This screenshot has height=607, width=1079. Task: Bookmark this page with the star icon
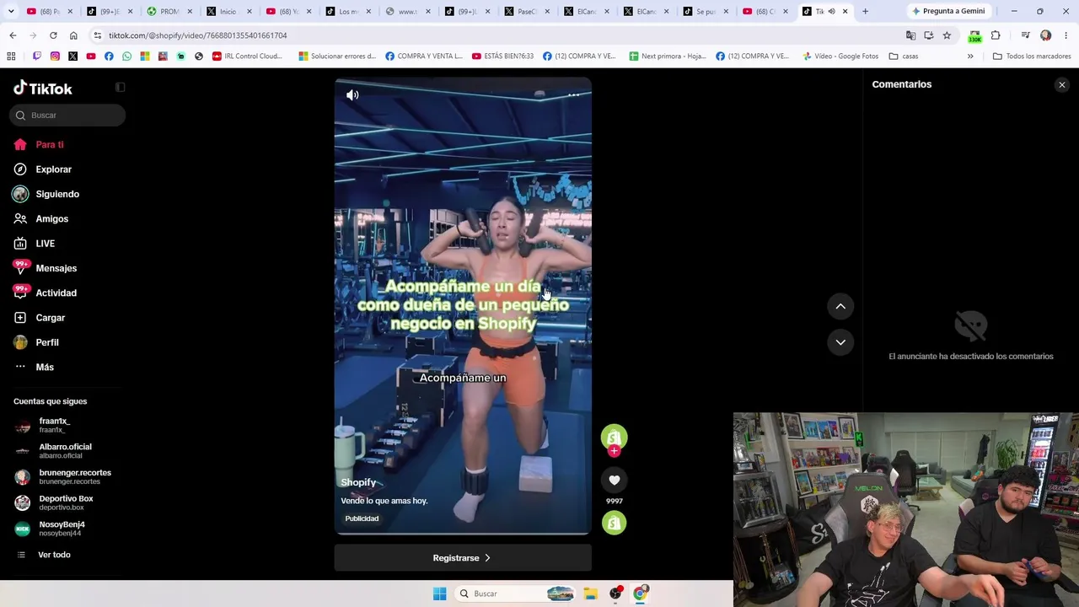pyautogui.click(x=947, y=35)
